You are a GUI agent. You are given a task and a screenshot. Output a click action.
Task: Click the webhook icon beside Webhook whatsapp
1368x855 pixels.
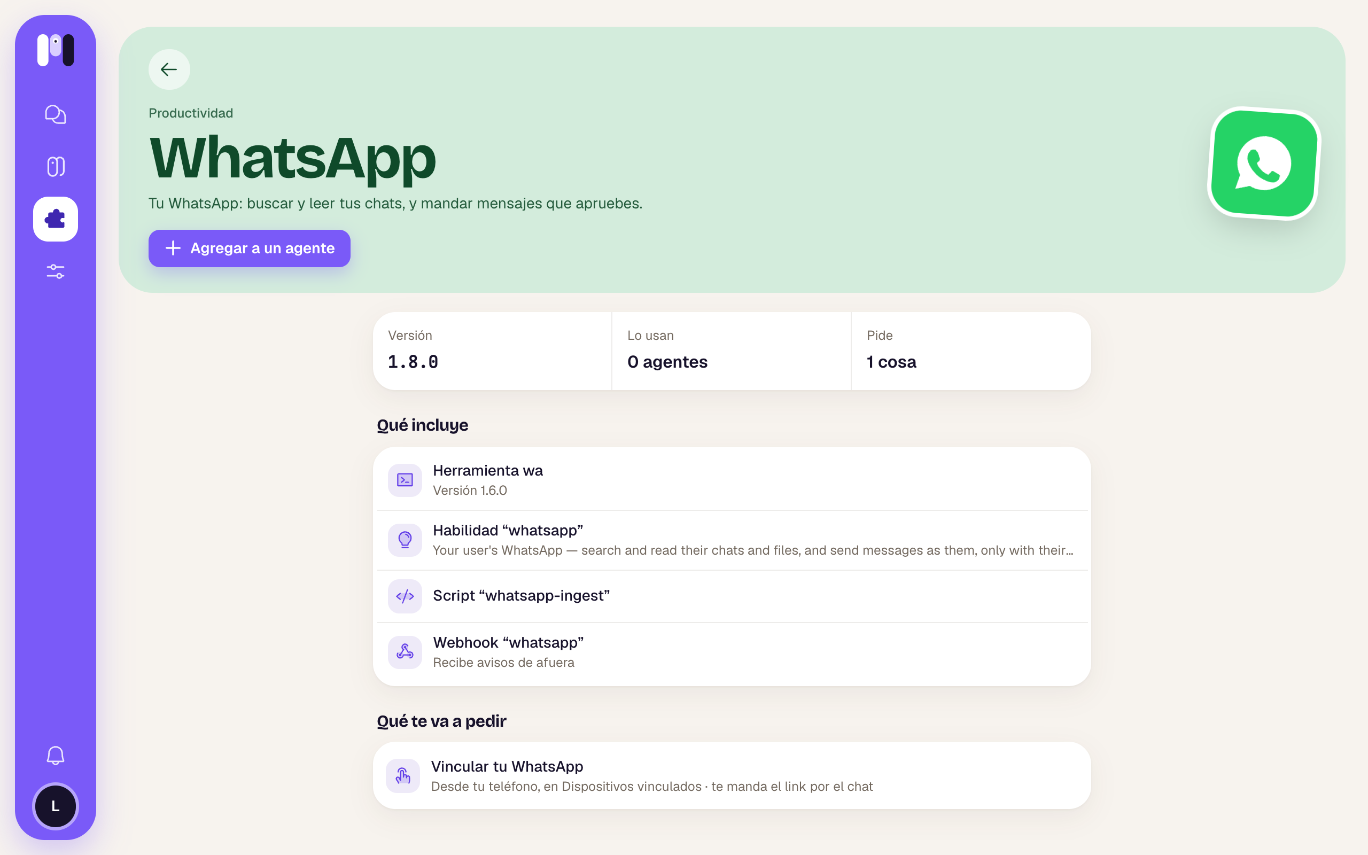click(x=405, y=652)
